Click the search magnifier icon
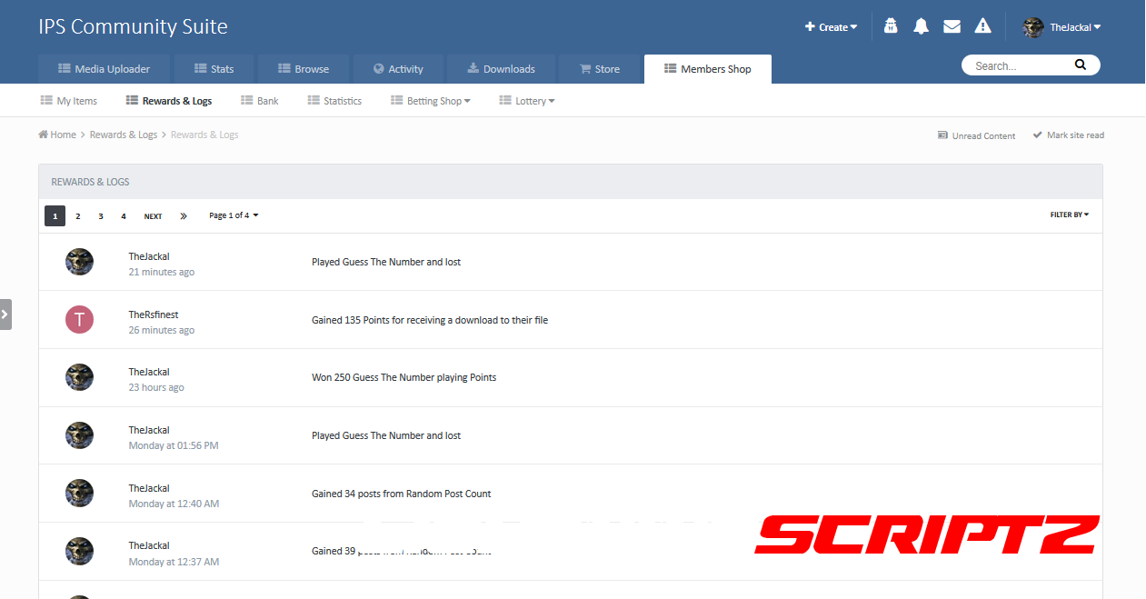Viewport: 1146px width, 599px height. point(1080,65)
